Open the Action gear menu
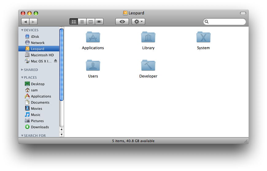 click(138, 22)
